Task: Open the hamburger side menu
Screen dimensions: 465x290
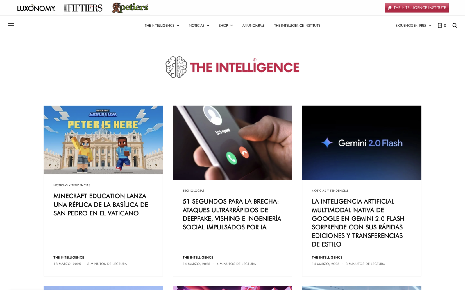Action: point(11,26)
